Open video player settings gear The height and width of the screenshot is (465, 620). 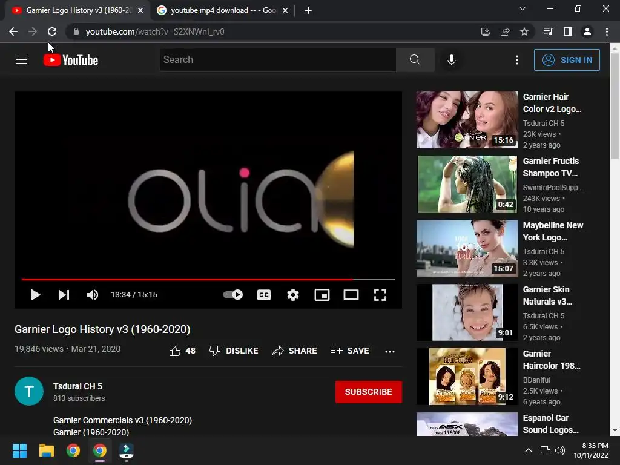tap(293, 295)
